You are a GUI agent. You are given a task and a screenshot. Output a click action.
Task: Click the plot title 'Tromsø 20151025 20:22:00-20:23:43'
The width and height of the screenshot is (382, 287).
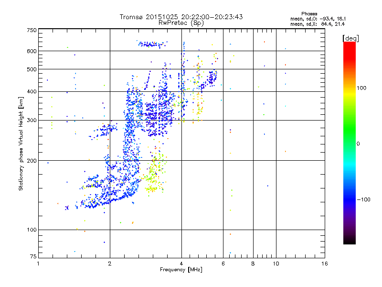coord(181,17)
